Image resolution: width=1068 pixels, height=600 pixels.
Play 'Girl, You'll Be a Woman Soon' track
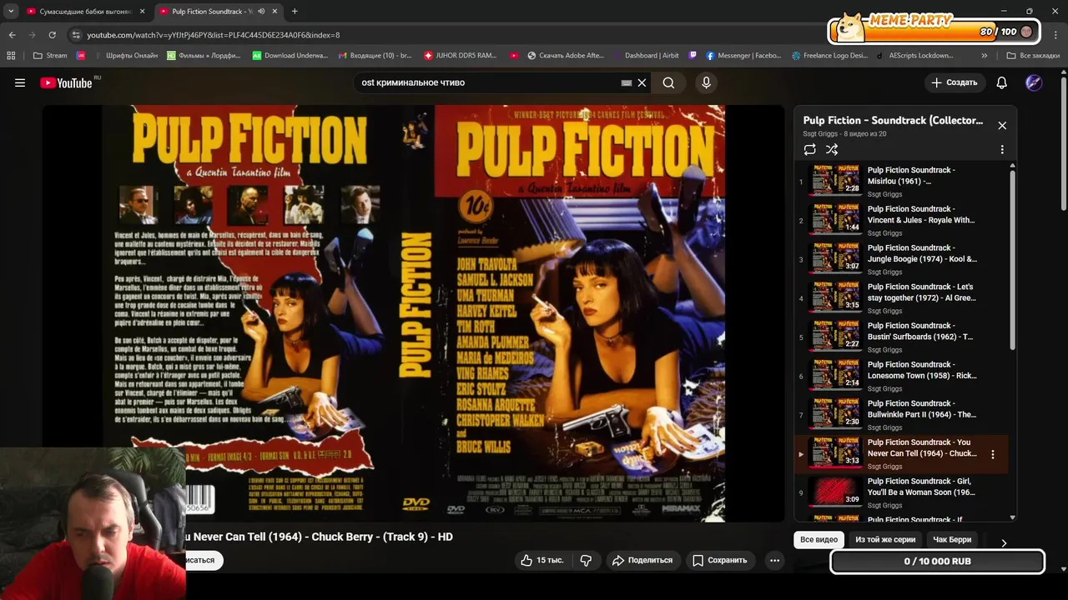901,492
